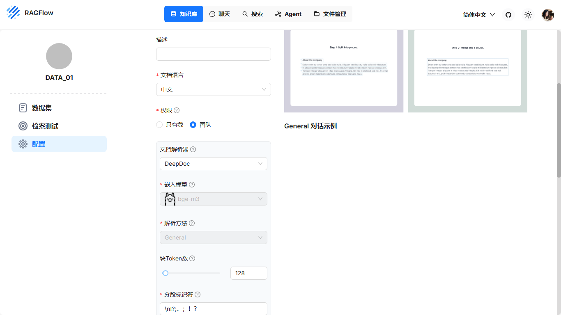Image resolution: width=561 pixels, height=315 pixels.
Task: Switch to the 聊天 tab
Action: click(x=220, y=14)
